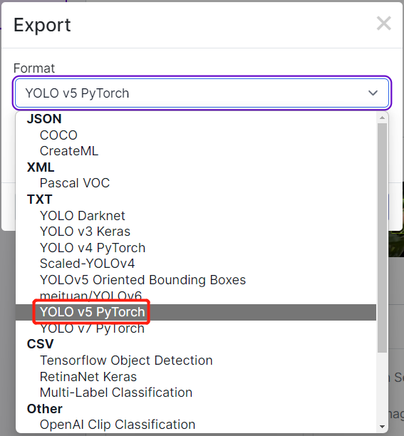Screen dimensions: 404x436
Task: Click the Format combo box showing YOLO v5 PyTorch
Action: (x=202, y=93)
